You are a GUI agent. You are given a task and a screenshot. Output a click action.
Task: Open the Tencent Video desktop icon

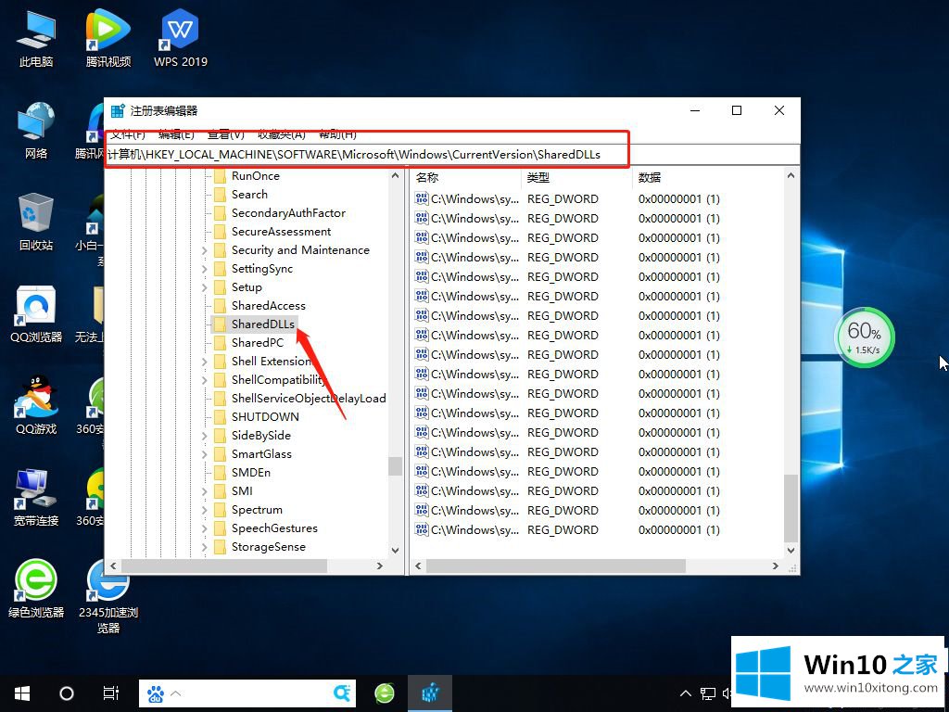click(108, 32)
